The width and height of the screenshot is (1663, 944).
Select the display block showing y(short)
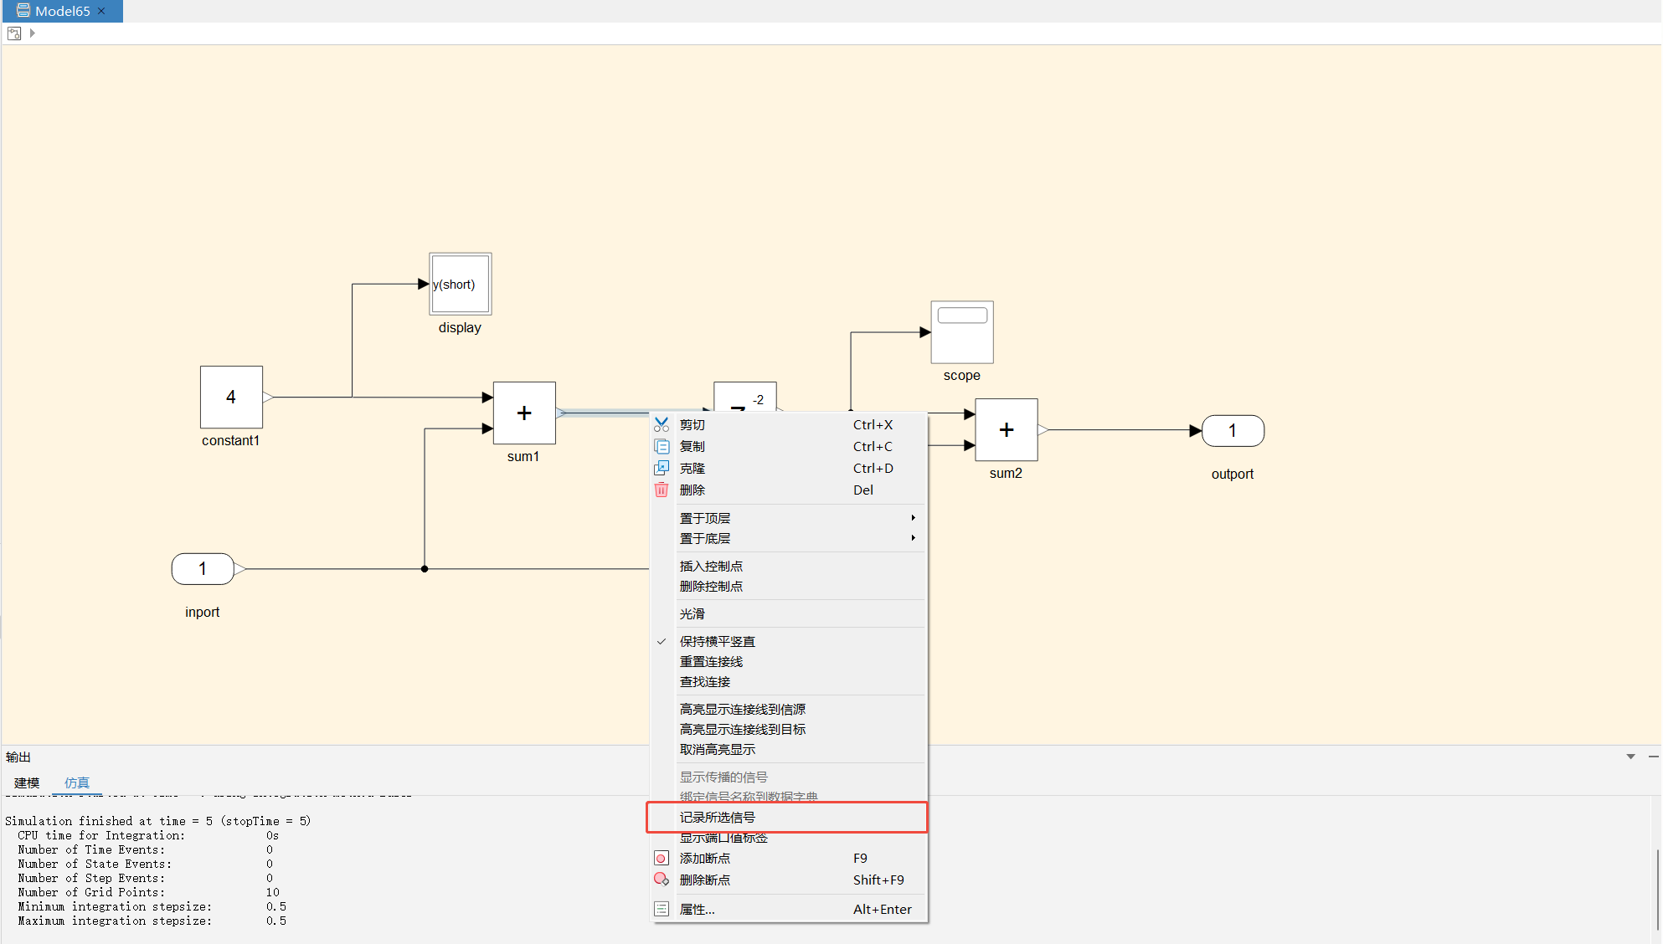pyautogui.click(x=460, y=284)
